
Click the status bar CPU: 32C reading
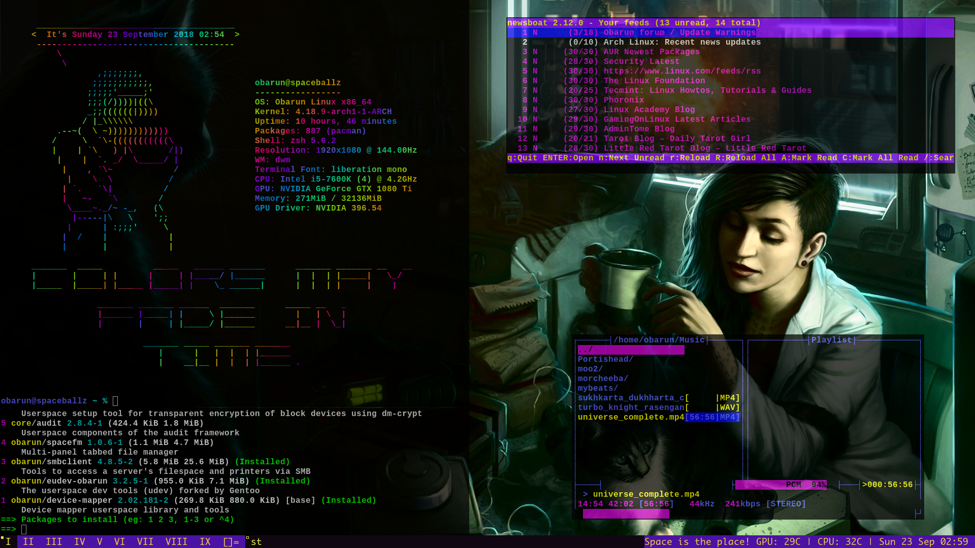[x=839, y=542]
